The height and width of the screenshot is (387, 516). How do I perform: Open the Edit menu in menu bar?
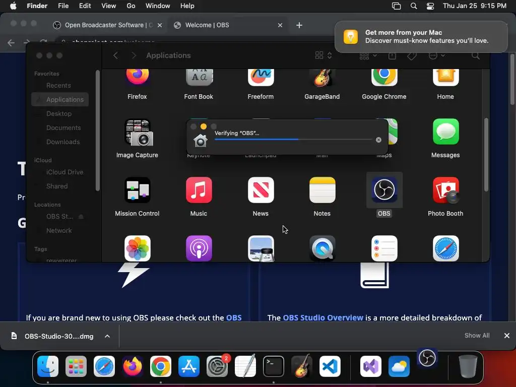(x=85, y=6)
